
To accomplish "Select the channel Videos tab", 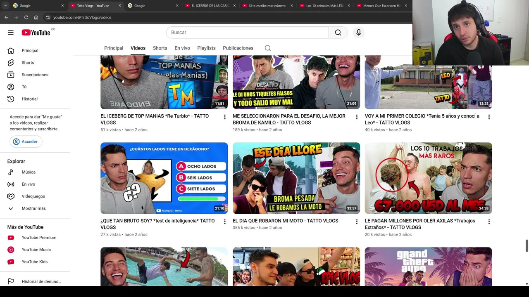I will click(138, 48).
